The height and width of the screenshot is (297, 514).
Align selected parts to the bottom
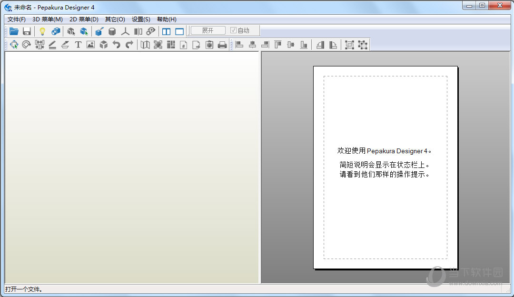pos(304,45)
